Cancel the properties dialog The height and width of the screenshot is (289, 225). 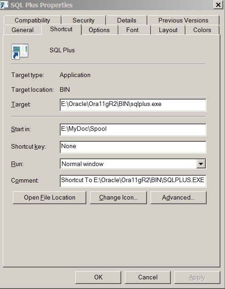tap(148, 277)
